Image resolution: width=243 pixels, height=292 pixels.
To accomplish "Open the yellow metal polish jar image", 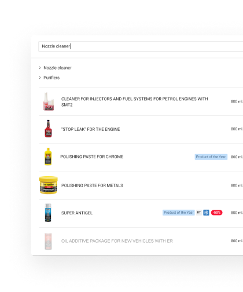I will [49, 185].
